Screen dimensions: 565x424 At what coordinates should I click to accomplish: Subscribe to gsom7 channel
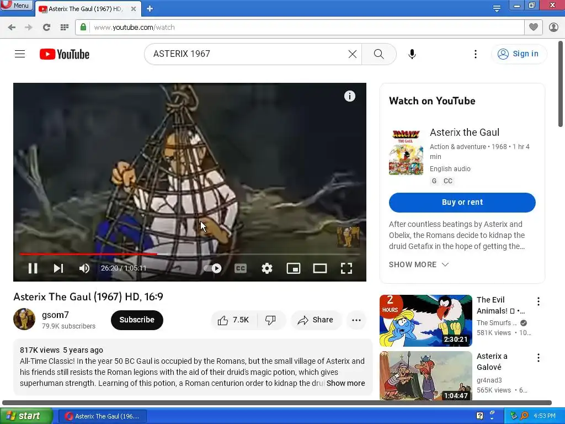click(137, 320)
